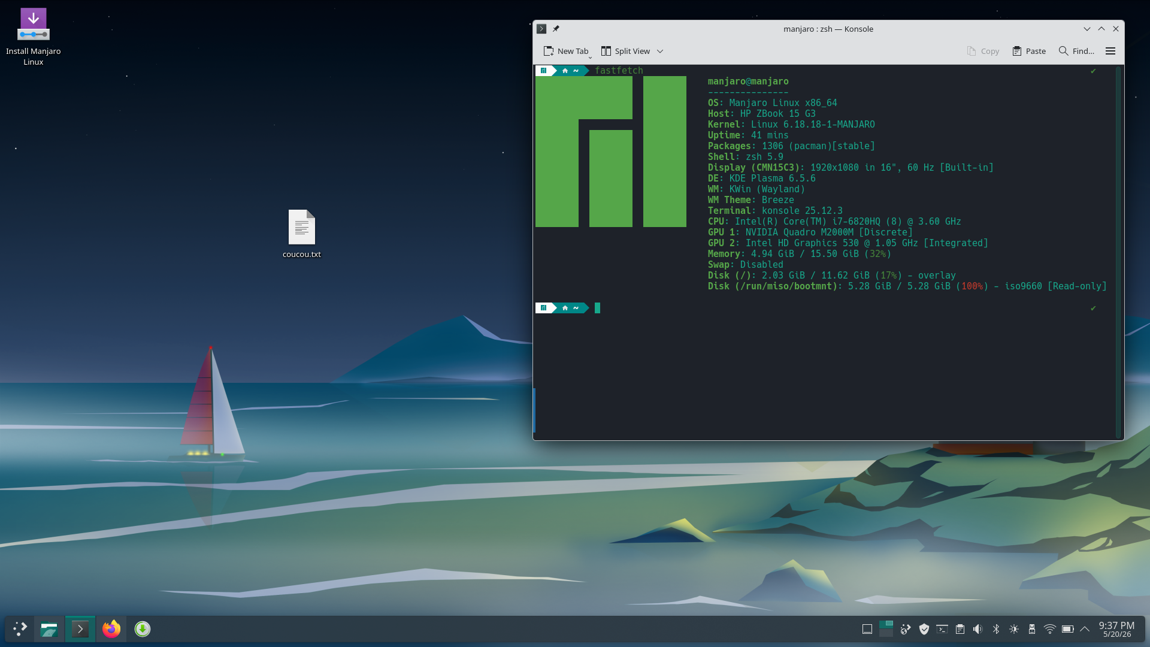Click the 'Swap: Disabled' line
This screenshot has height=647, width=1150.
(x=746, y=265)
